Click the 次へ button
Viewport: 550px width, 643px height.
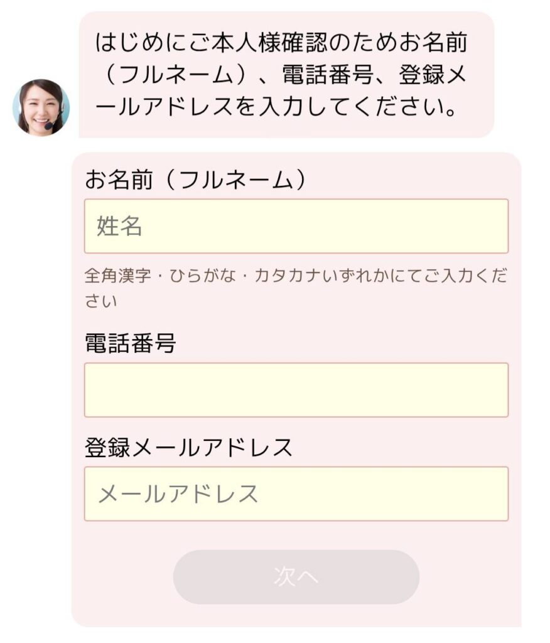point(296,577)
